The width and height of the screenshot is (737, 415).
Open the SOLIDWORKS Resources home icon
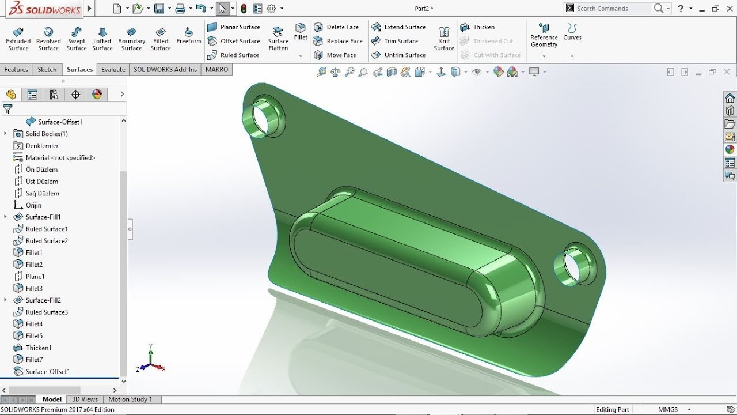pyautogui.click(x=730, y=97)
